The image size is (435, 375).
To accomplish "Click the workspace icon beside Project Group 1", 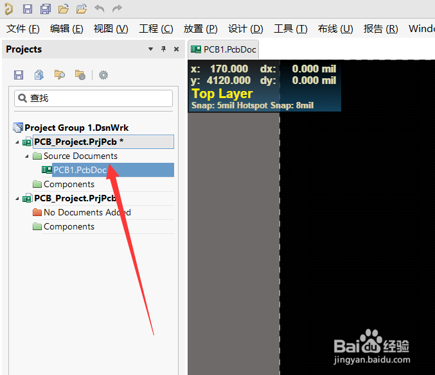I will tap(18, 128).
